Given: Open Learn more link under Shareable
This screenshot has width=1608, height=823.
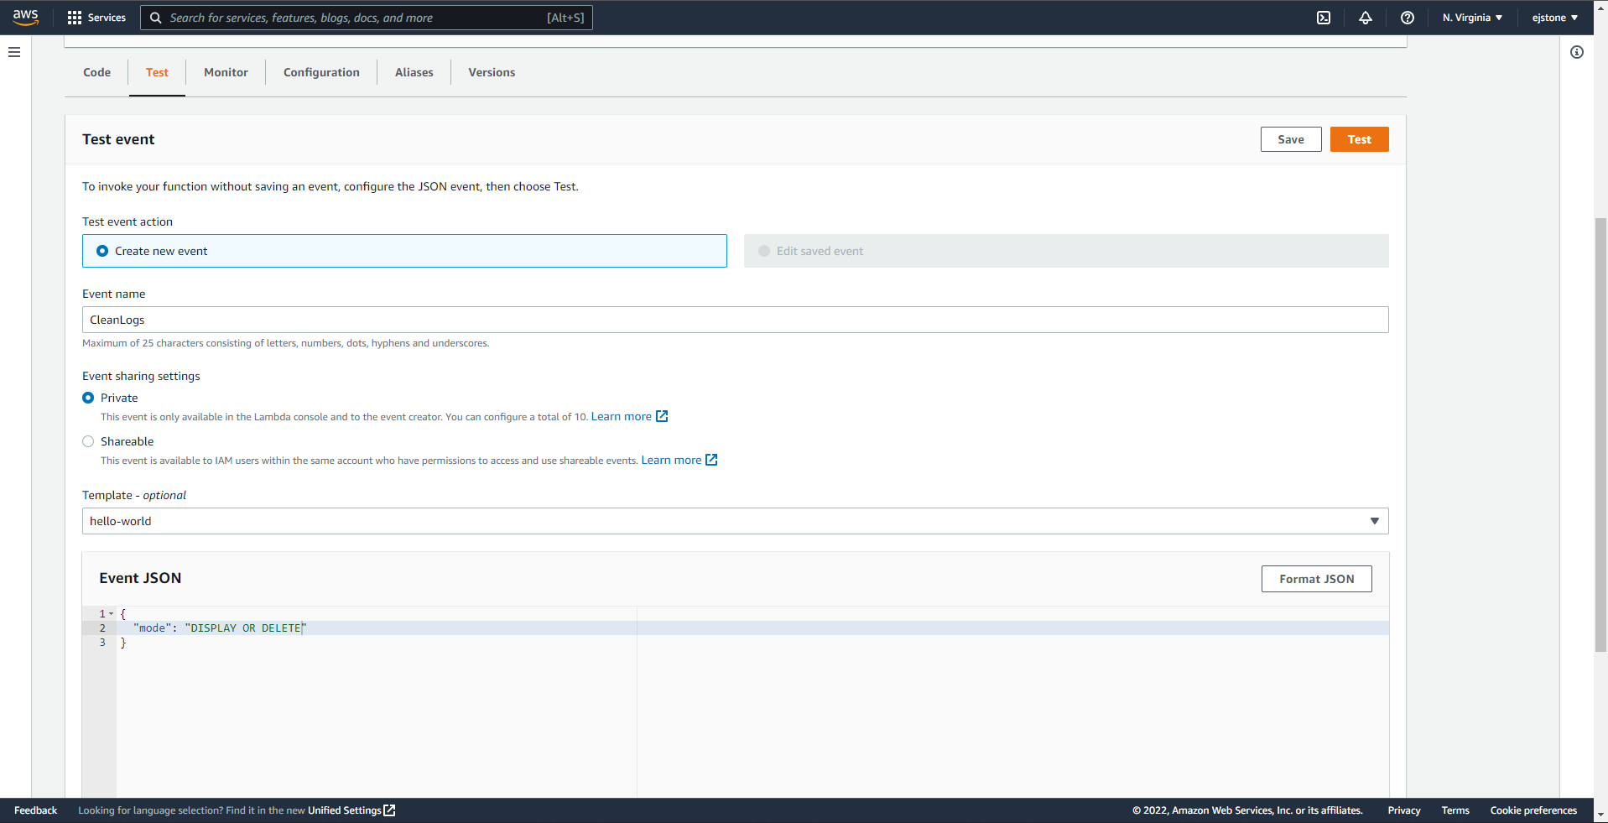Looking at the screenshot, I should coord(672,460).
